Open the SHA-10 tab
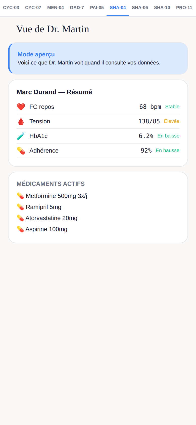 tap(162, 8)
